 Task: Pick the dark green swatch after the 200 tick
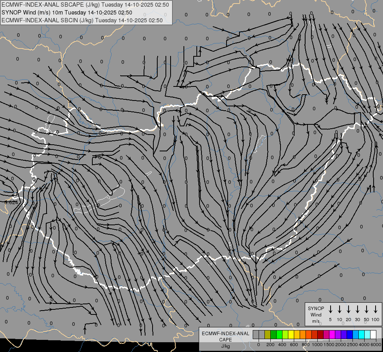click(273, 334)
